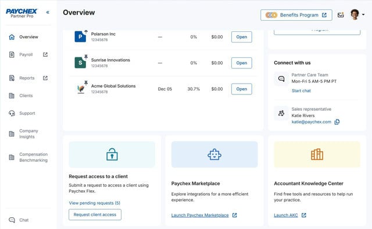Open the Acme Global Solutions client
The width and height of the screenshot is (372, 229).
[242, 89]
